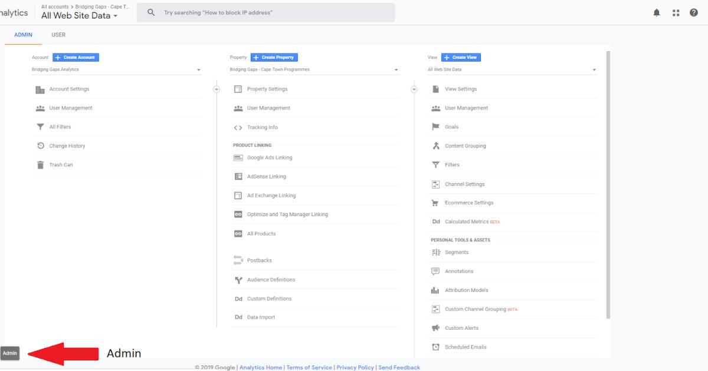The image size is (708, 371).
Task: Open Goals in the View column
Action: coord(453,127)
